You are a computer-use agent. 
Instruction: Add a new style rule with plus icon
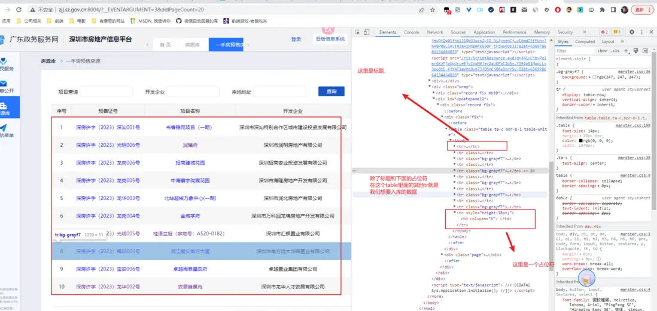tap(626, 51)
